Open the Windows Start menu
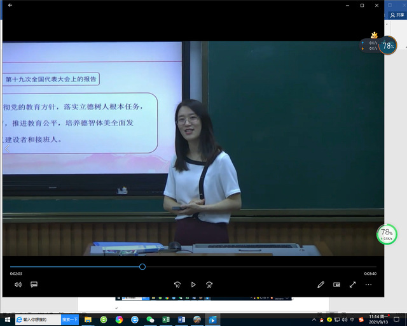The image size is (407, 326). click(x=7, y=319)
